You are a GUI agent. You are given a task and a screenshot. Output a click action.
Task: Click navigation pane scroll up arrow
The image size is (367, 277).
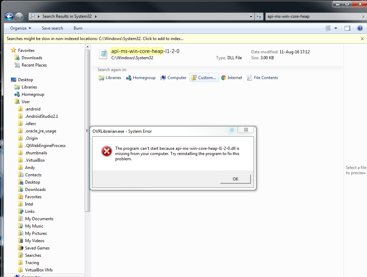coord(88,47)
